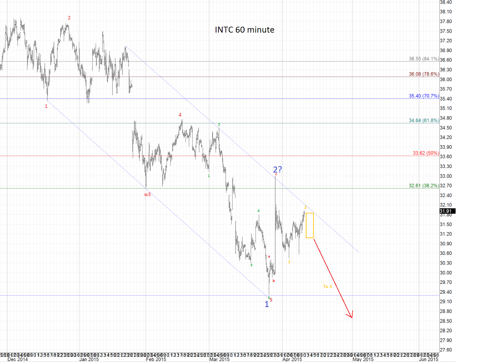Select the 36.55 (84.1%) Fibonacci level label
This screenshot has height=362, width=503.
click(x=423, y=58)
